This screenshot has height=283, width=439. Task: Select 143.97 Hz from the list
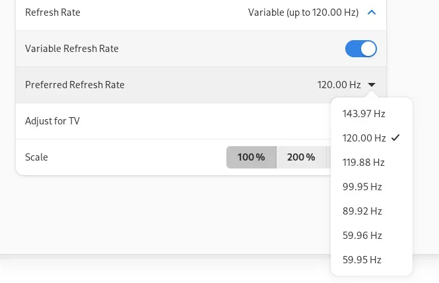pos(364,114)
